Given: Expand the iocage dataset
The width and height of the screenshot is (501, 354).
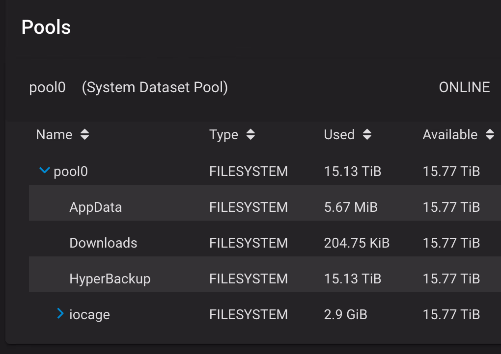Looking at the screenshot, I should click(x=60, y=313).
